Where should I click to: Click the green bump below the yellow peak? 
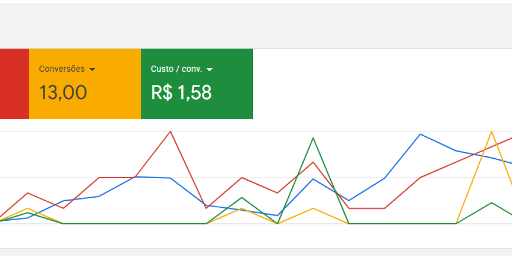tap(492, 203)
